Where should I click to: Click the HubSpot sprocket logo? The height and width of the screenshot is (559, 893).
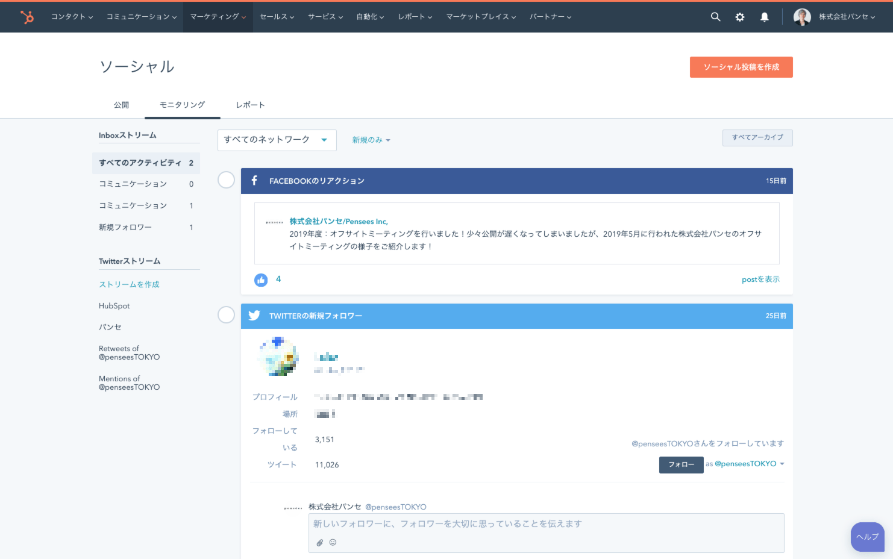tap(27, 17)
